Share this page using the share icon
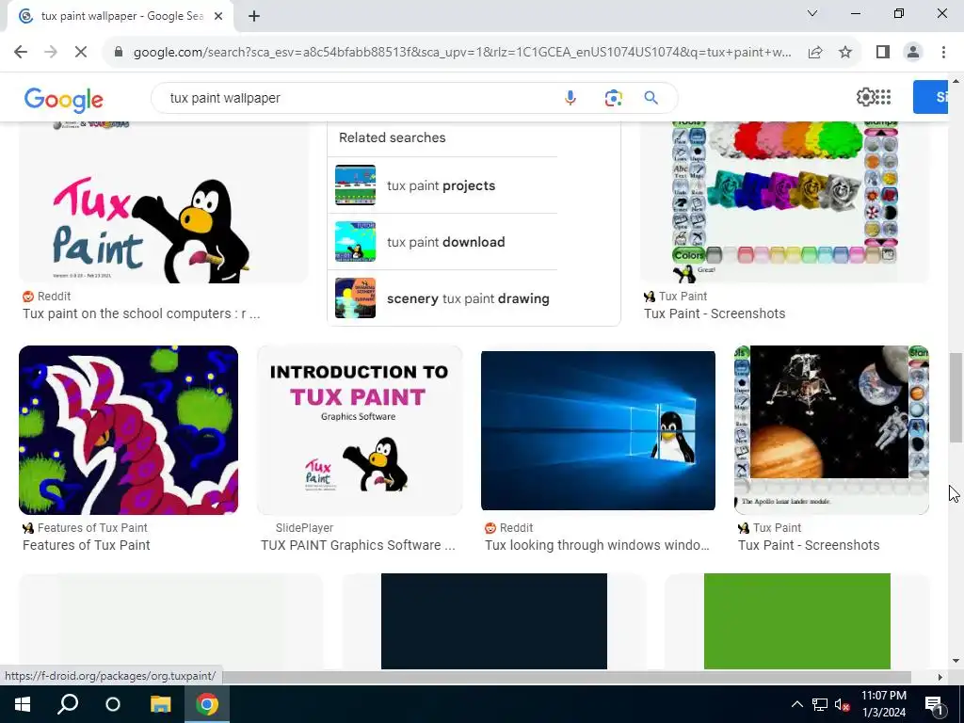964x723 pixels. point(815,53)
